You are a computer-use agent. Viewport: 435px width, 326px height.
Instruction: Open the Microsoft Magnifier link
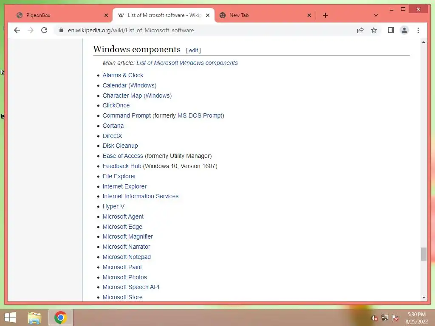click(x=127, y=236)
